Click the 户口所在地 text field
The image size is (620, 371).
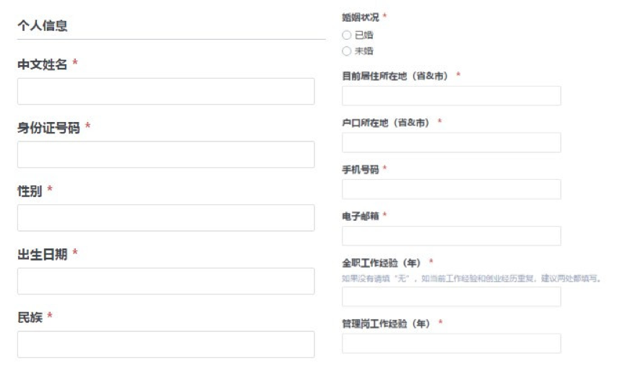451,143
